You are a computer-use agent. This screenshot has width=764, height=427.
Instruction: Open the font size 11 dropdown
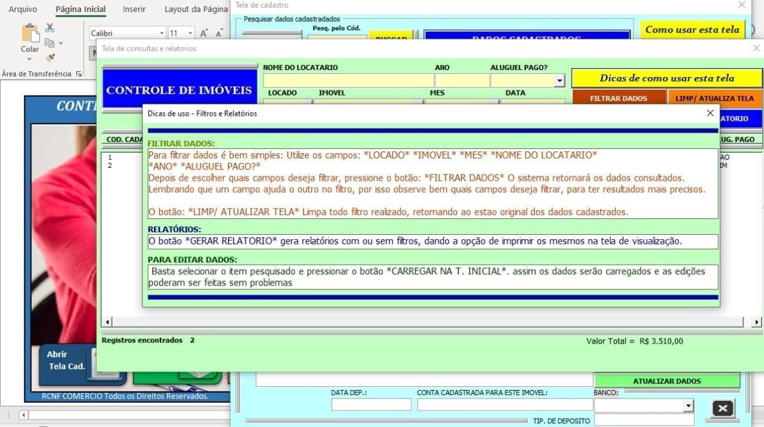tap(191, 33)
